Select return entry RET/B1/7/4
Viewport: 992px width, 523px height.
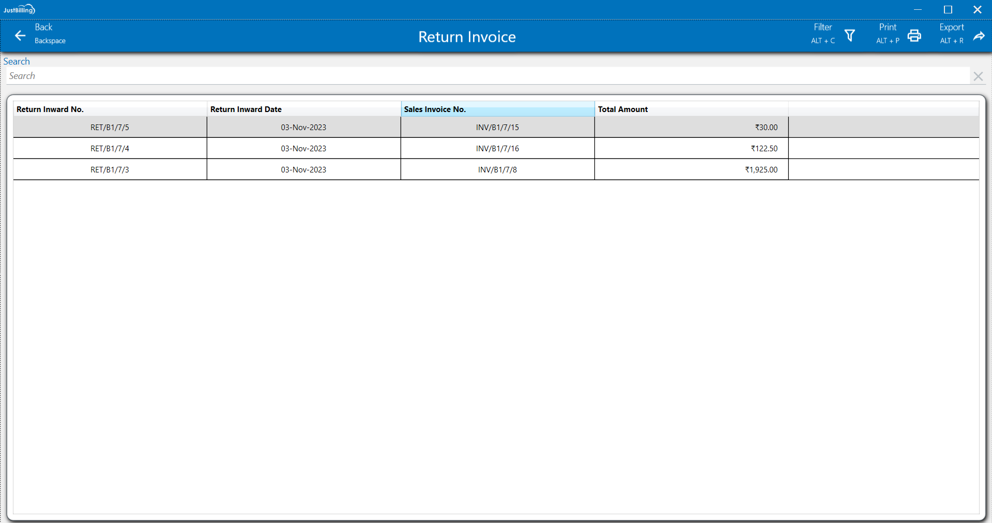click(x=110, y=149)
